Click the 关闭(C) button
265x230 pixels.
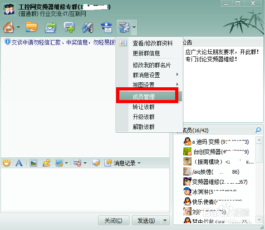113,220
